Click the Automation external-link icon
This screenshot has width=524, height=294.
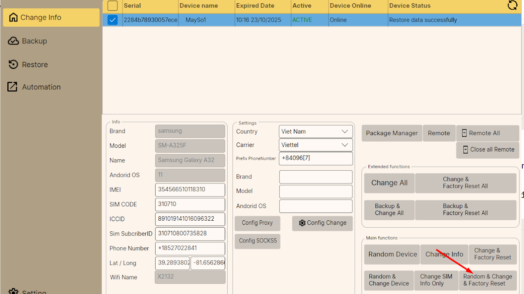[13, 87]
